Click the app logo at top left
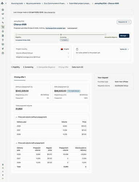Image resolution: width=139 pixels, height=182 pixels. [x=2, y=3]
